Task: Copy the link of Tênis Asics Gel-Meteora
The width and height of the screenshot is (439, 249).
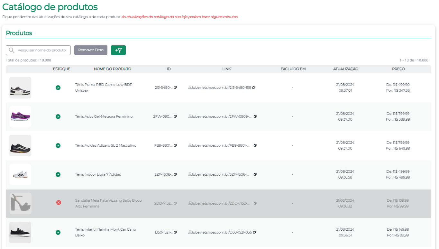Action: (255, 116)
